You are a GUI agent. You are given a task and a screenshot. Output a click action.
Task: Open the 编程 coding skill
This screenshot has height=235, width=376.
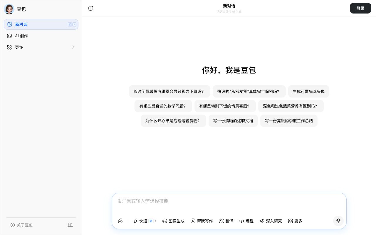[246, 221]
